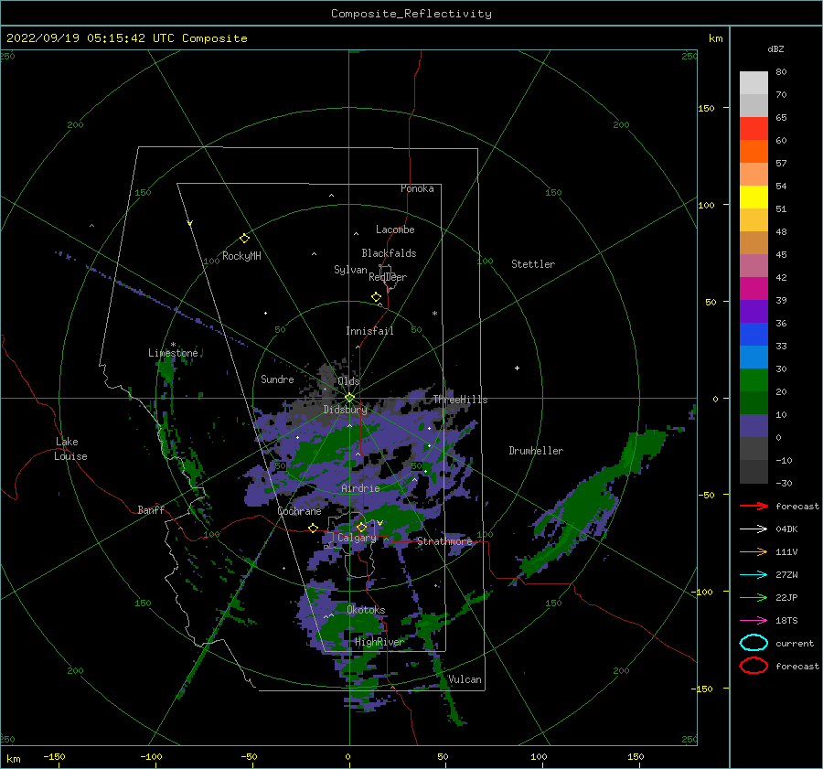The height and width of the screenshot is (769, 823).
Task: Select the bright yellow 51-54 dBZ swatch
Action: click(754, 197)
